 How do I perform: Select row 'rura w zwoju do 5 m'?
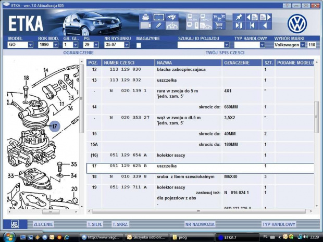tap(200, 96)
